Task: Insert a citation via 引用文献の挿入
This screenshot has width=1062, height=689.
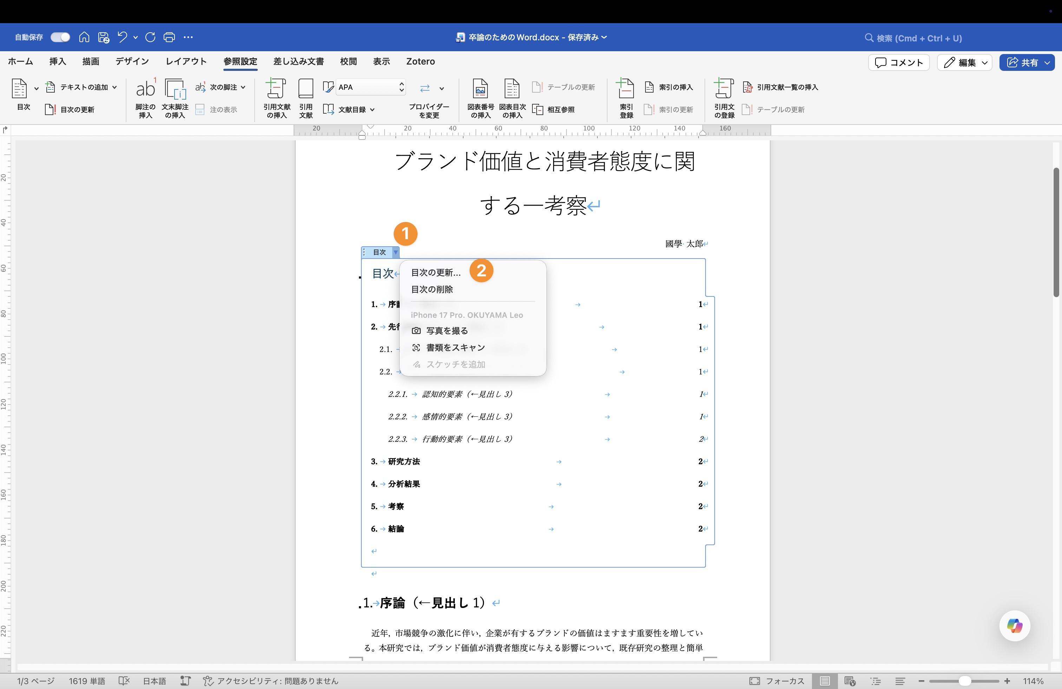Action: pos(276,98)
